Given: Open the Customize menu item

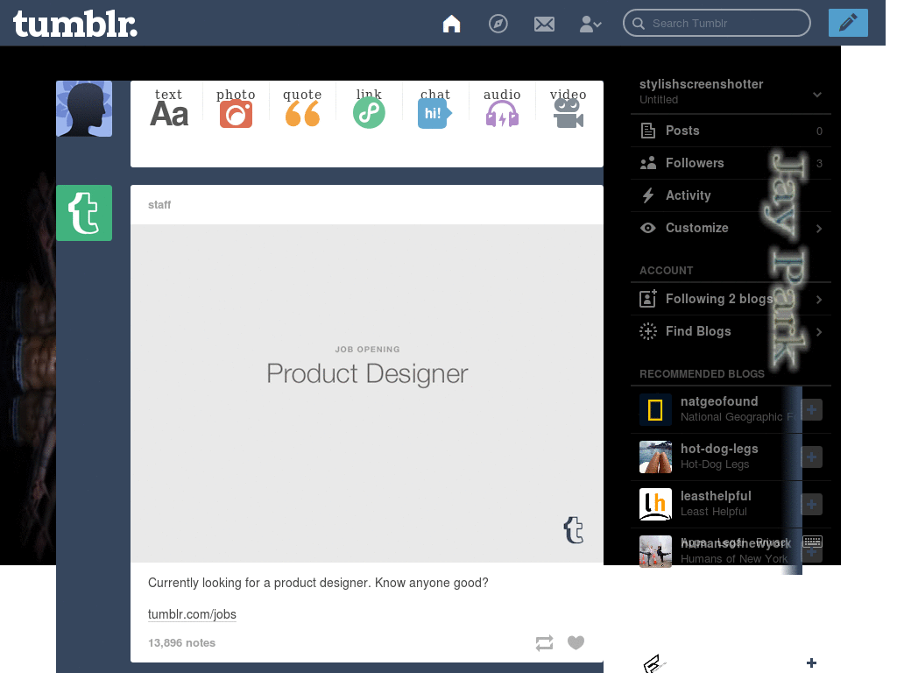Looking at the screenshot, I should (x=731, y=228).
